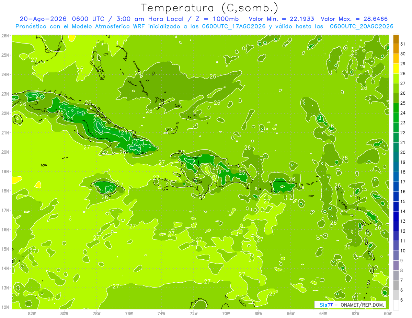This screenshot has width=412, height=318.
Task: Pick the brown-orange legend swatch above 31
Action: pos(396,39)
